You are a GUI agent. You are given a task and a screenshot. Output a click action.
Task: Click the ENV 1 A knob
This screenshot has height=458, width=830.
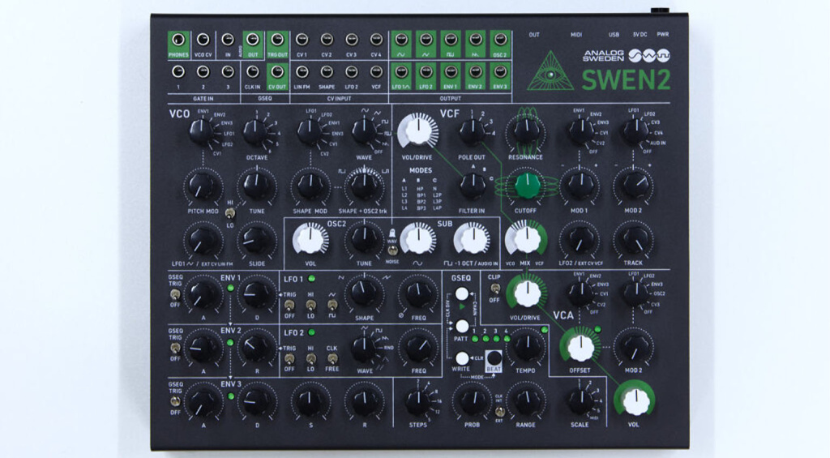click(x=202, y=294)
